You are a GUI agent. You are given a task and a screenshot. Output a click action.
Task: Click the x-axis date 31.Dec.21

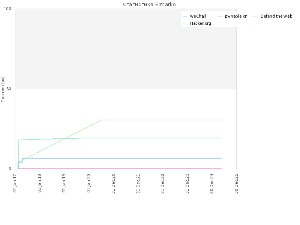(x=138, y=184)
